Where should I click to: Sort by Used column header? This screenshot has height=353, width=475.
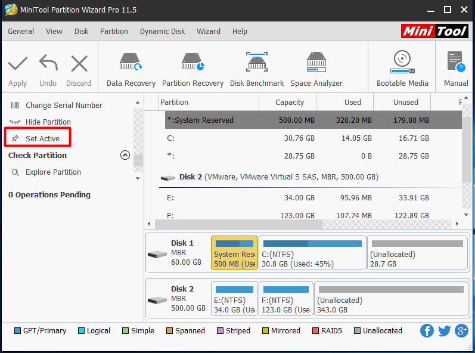[345, 103]
